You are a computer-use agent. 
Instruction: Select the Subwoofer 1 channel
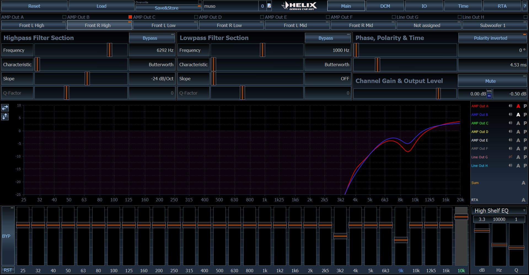click(x=495, y=25)
